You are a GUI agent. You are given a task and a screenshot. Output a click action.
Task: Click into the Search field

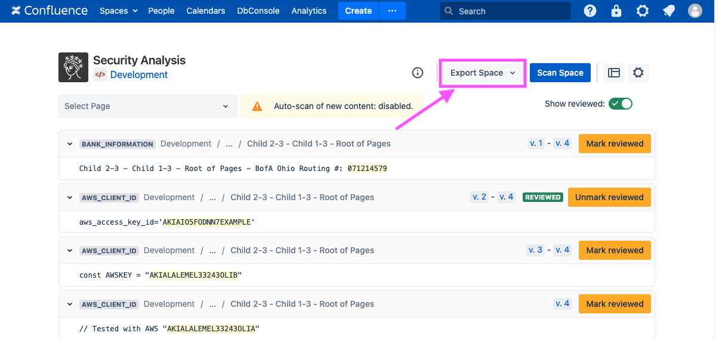(510, 11)
